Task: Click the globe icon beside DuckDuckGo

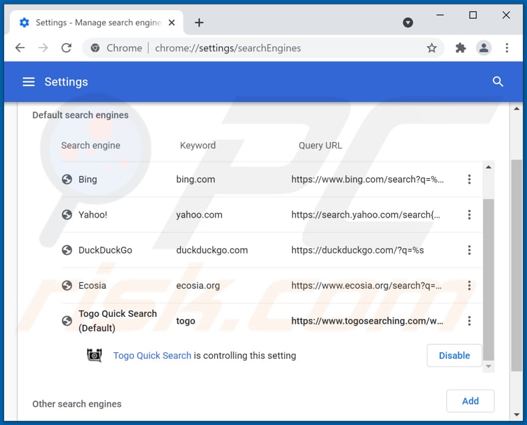Action: click(x=67, y=250)
